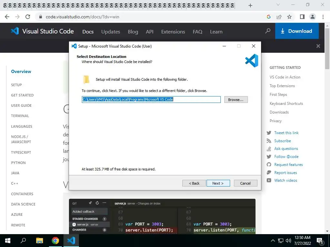Click Browse to choose a different folder

coord(236,100)
